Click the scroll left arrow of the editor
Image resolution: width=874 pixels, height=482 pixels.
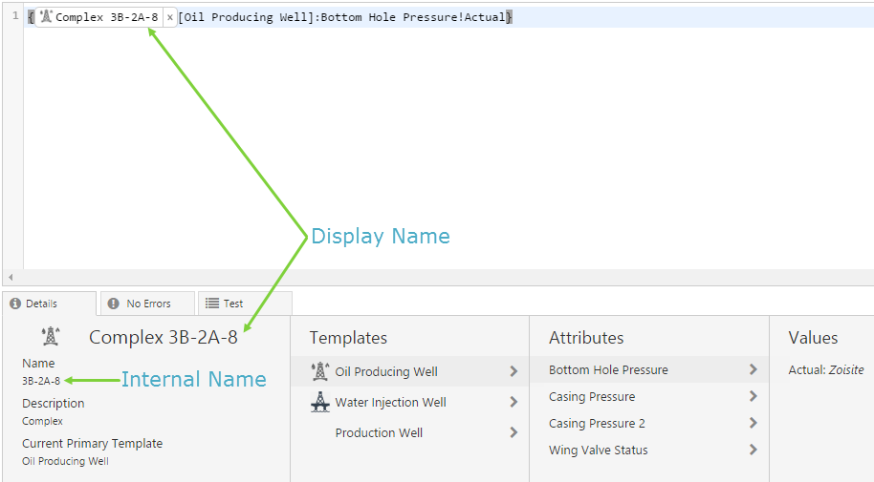tap(9, 276)
